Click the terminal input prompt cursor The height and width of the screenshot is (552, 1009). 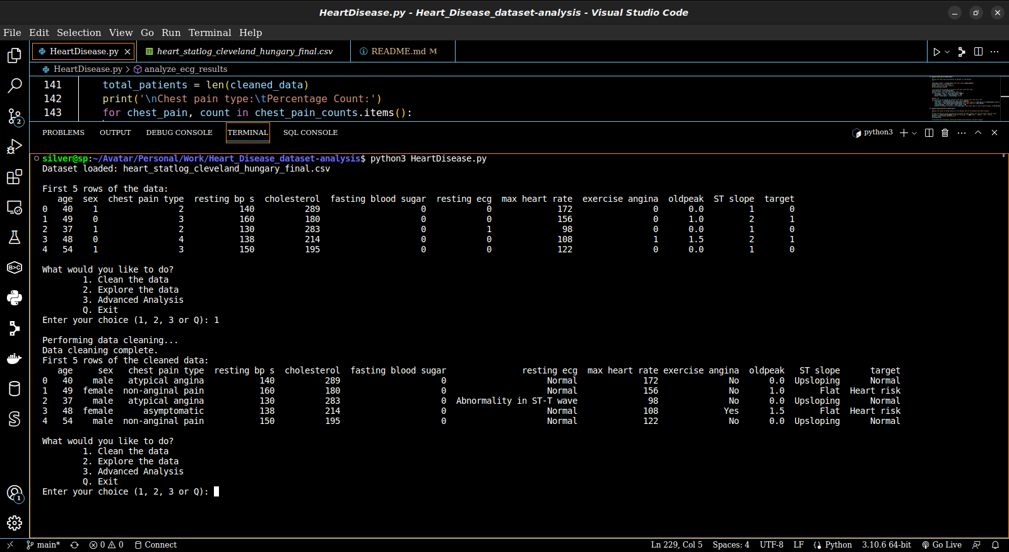coord(216,491)
